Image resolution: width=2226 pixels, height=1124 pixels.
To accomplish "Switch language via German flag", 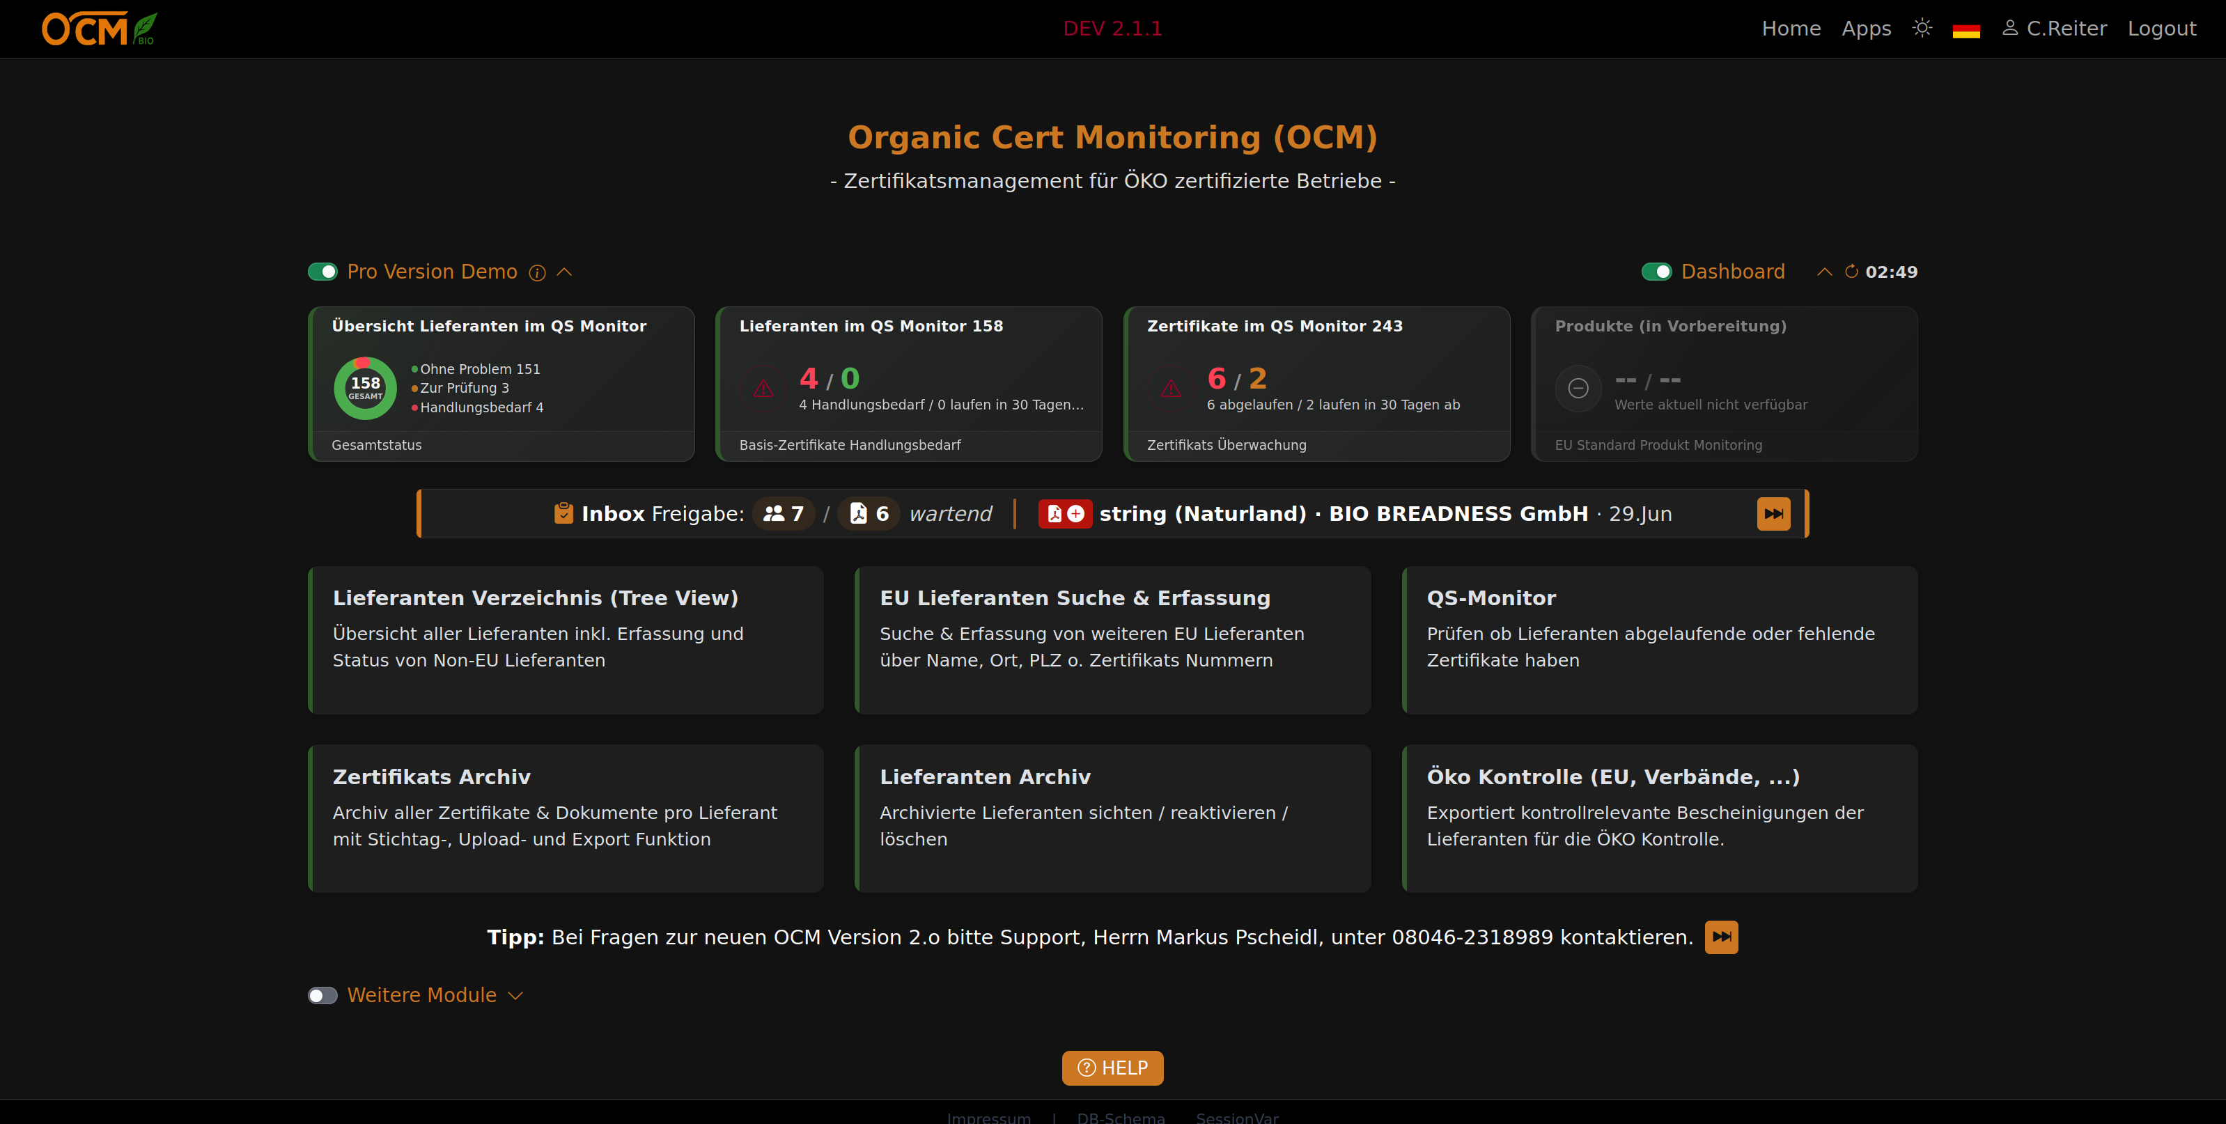I will (1966, 30).
